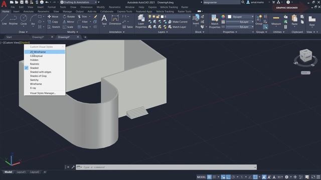
Task: Select the Scale tool
Action: click(x=68, y=26)
